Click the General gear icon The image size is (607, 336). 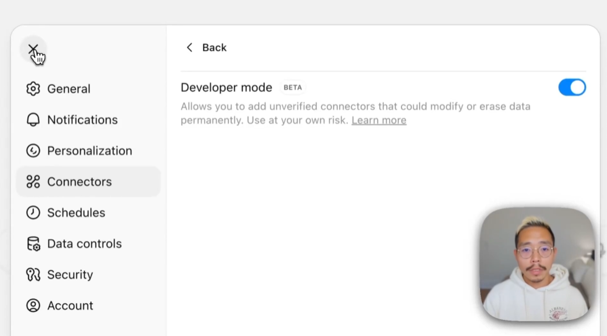click(x=33, y=89)
